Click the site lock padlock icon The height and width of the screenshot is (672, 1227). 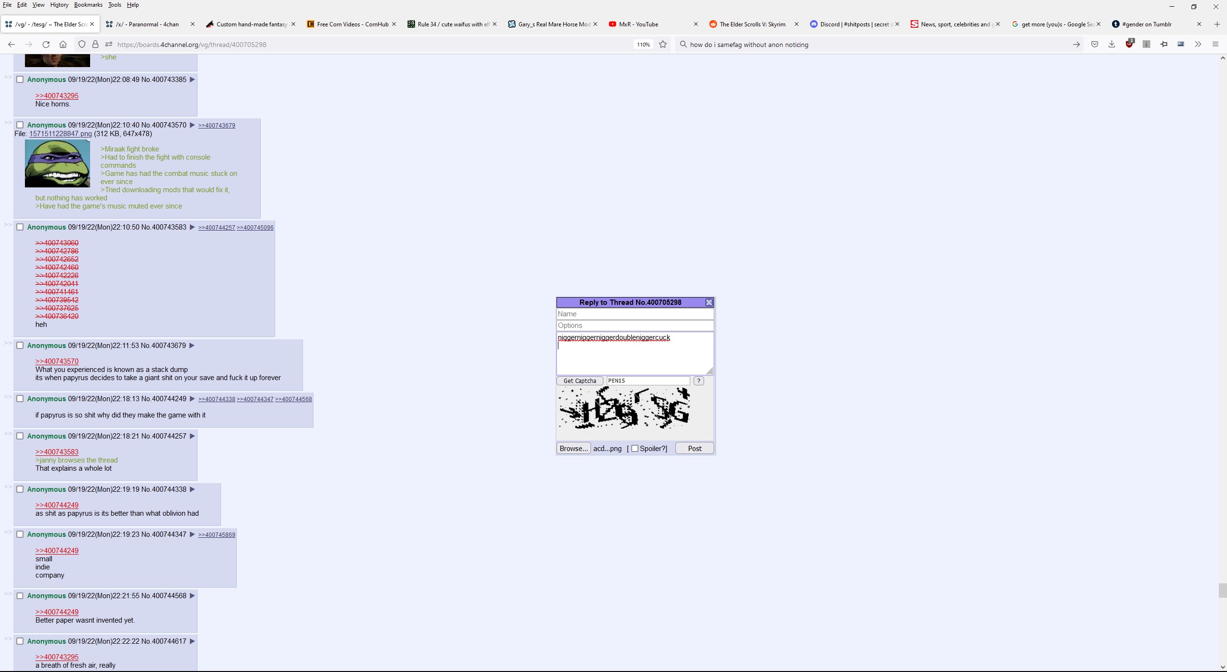pos(95,44)
